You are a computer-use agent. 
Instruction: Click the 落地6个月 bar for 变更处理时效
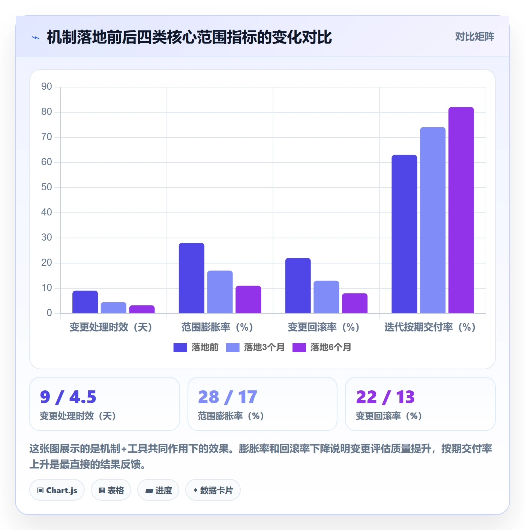point(142,309)
